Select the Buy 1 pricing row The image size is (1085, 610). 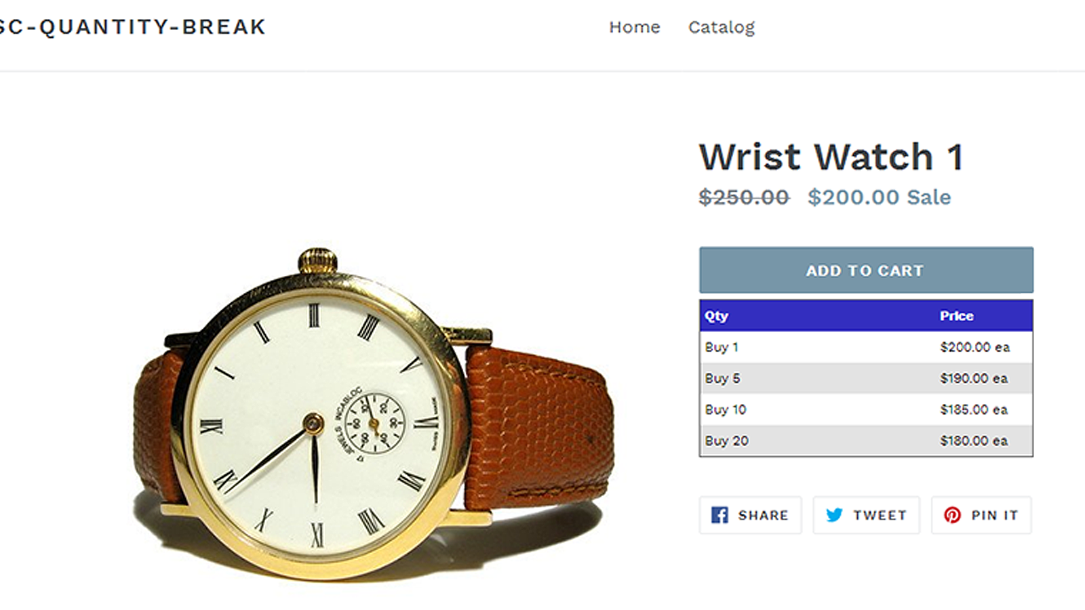pos(865,347)
